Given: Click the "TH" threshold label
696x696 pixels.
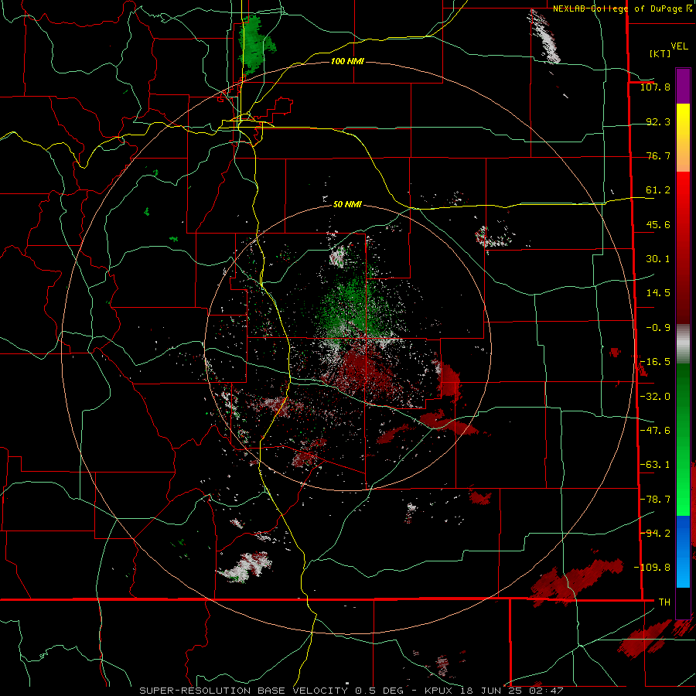Looking at the screenshot, I should (664, 602).
